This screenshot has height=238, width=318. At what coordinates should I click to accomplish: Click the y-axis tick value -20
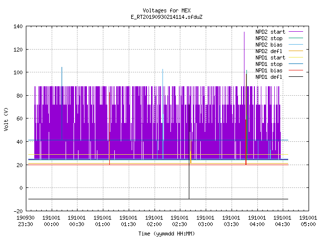[x=18, y=211]
